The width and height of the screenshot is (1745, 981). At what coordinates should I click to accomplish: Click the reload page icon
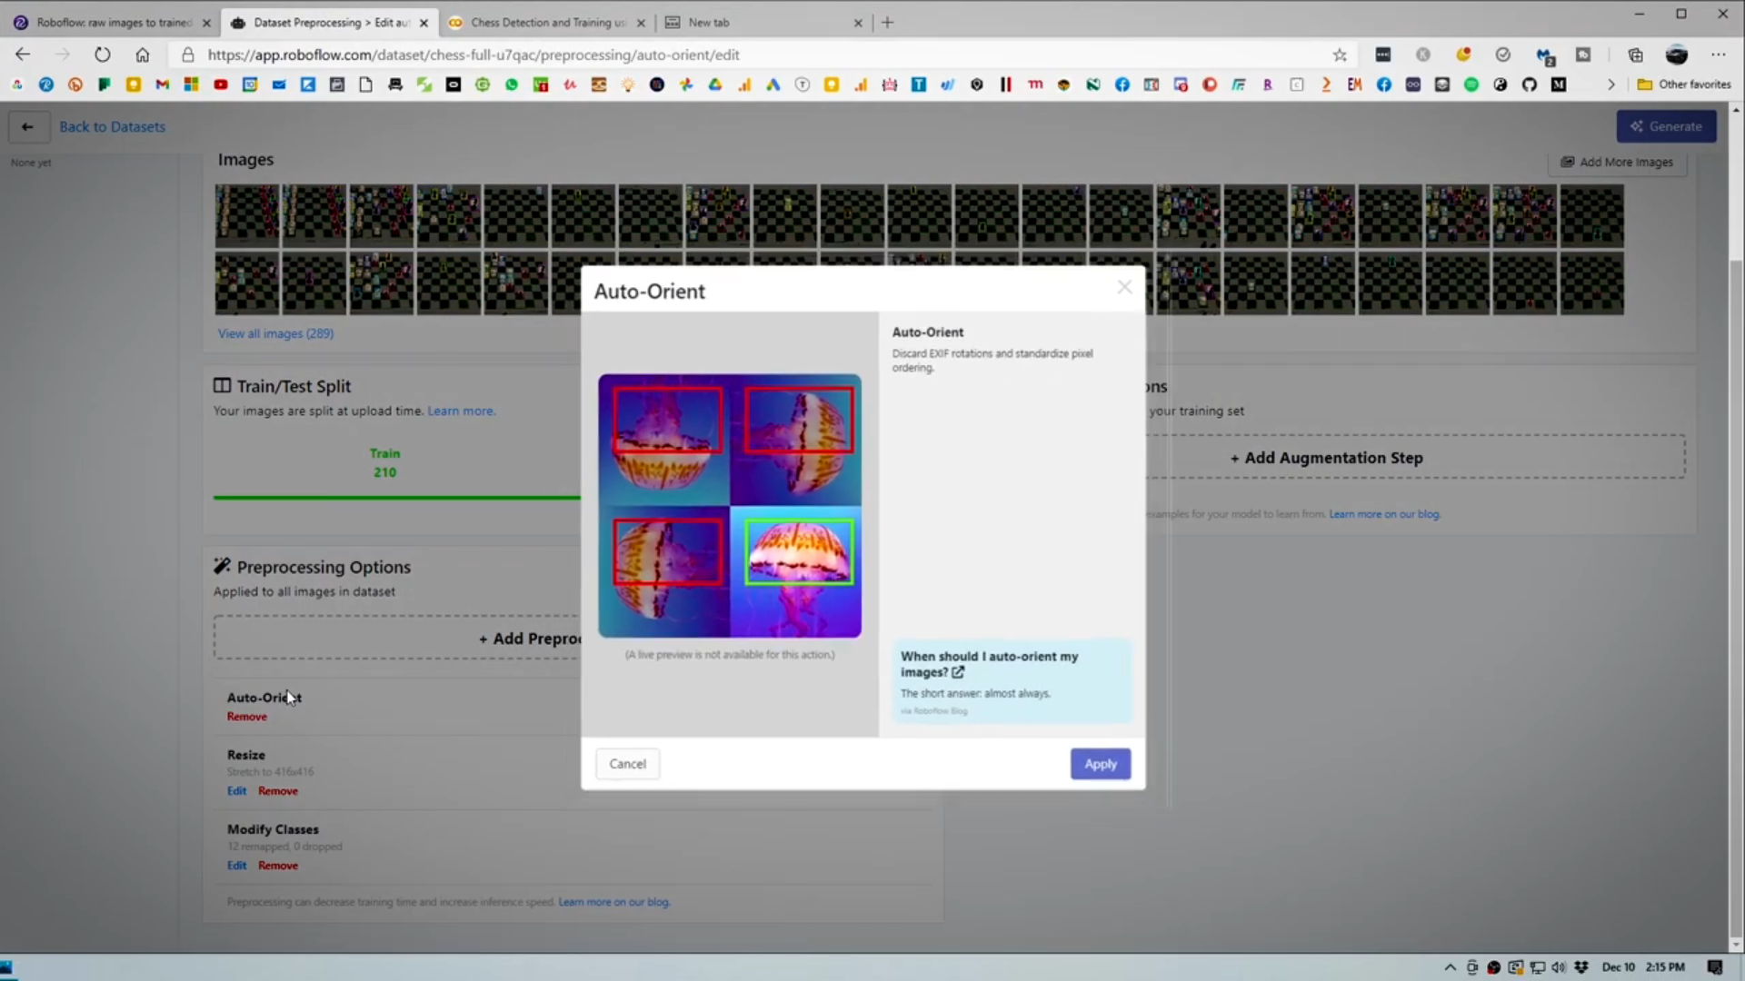102,54
